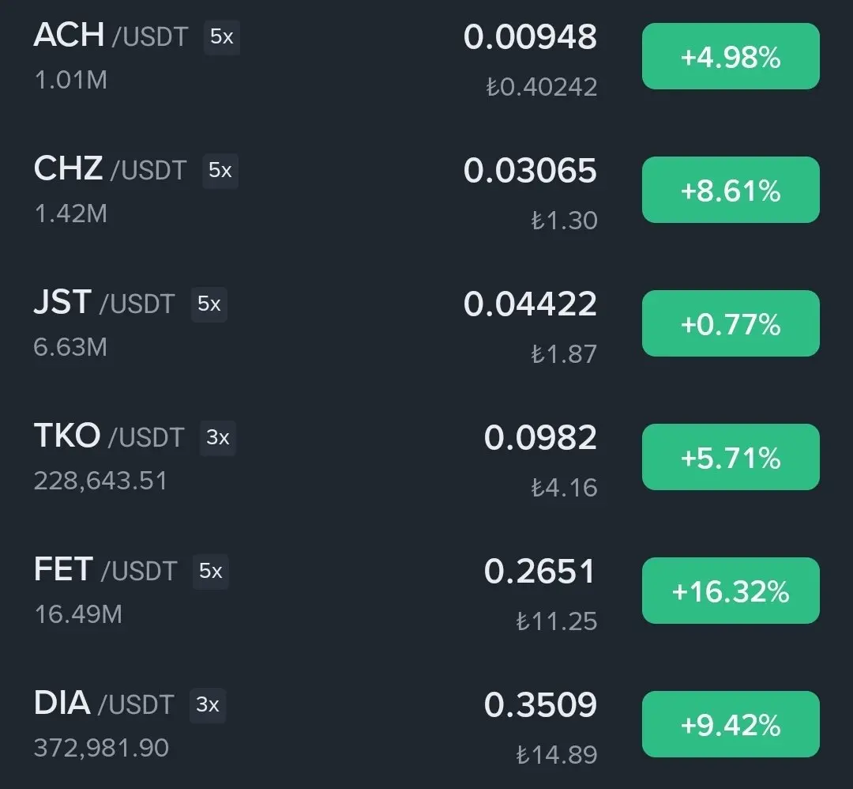Select the 5x leverage tag beside JST
This screenshot has width=853, height=789.
[x=209, y=304]
